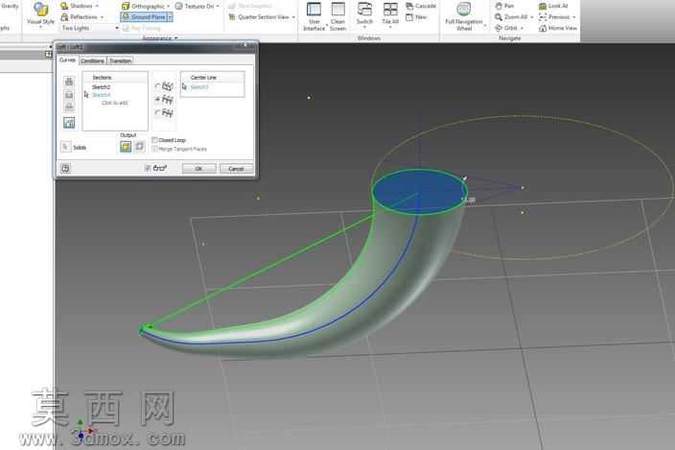Click the Look At tool
The width and height of the screenshot is (675, 450).
click(553, 6)
